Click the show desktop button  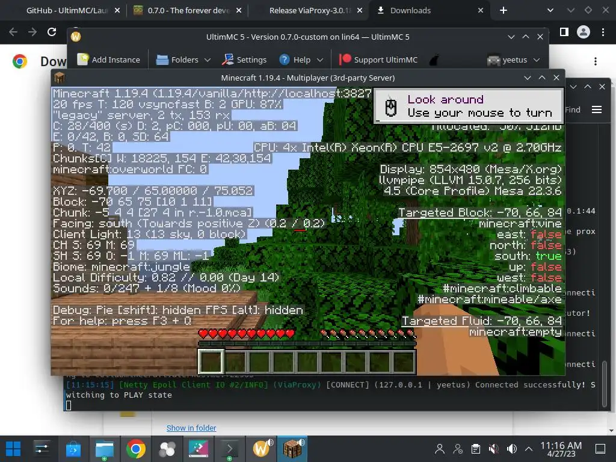(x=600, y=449)
